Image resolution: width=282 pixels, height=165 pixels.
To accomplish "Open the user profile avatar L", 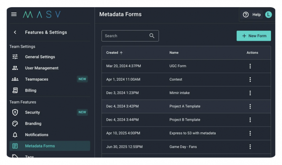I will click(x=269, y=14).
